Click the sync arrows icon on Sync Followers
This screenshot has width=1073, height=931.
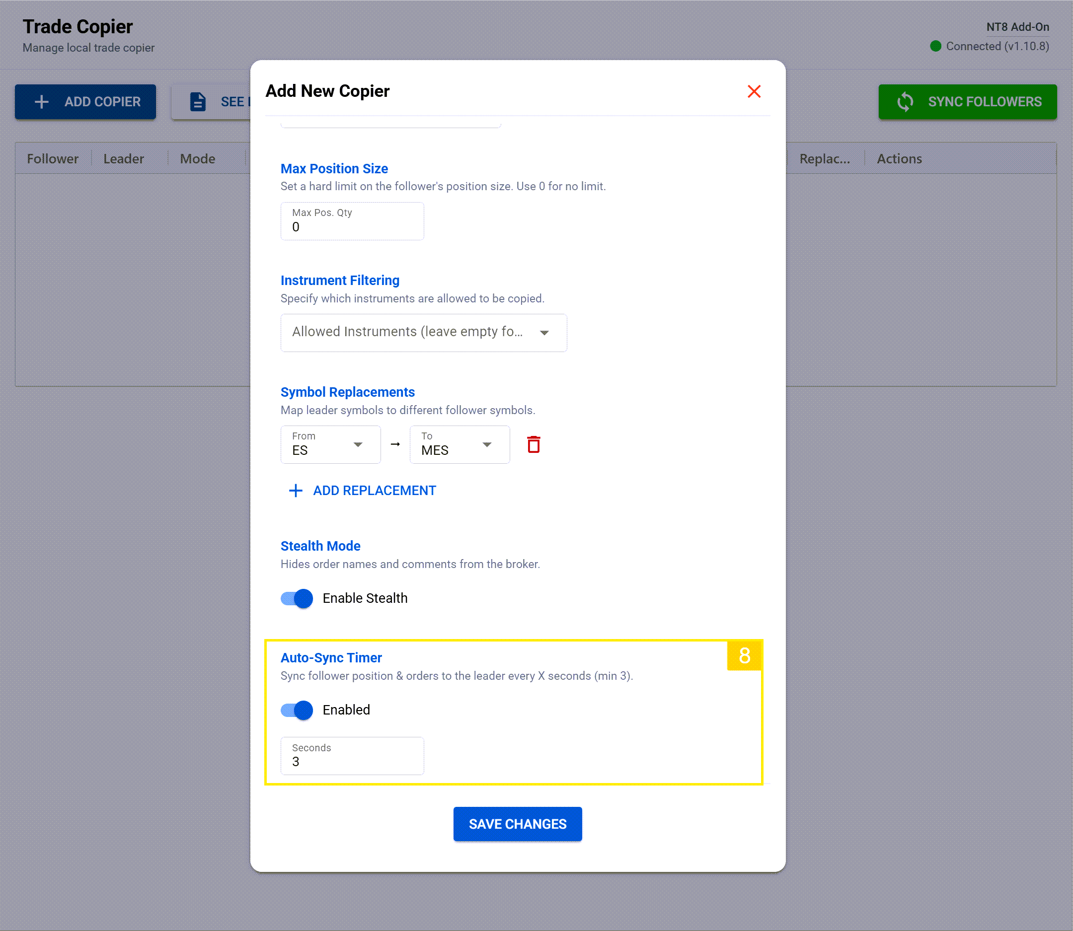[x=905, y=102]
